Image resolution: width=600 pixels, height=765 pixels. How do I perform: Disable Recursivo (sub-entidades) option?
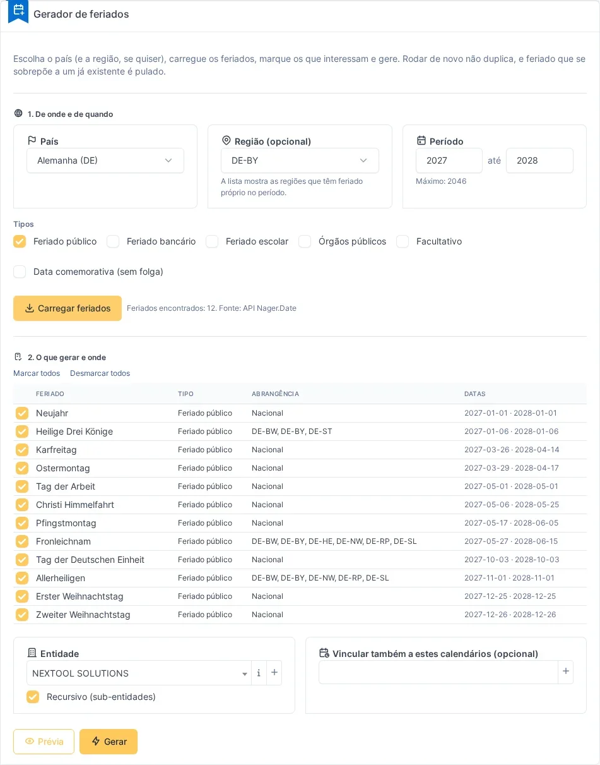(x=33, y=697)
